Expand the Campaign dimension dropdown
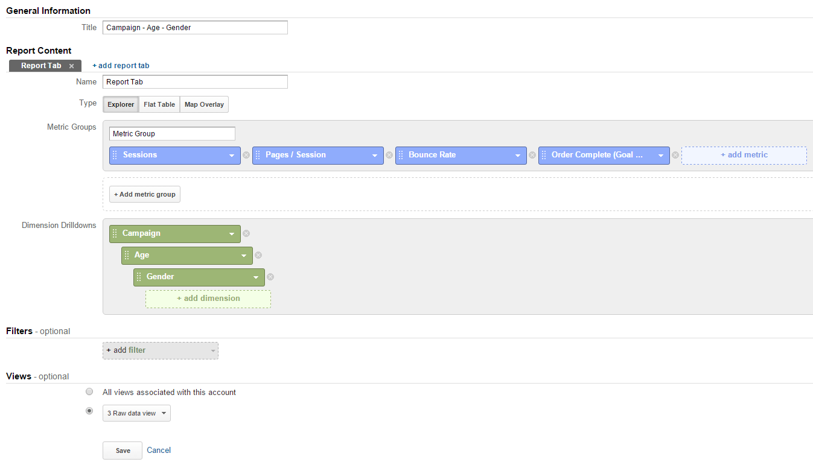 231,234
